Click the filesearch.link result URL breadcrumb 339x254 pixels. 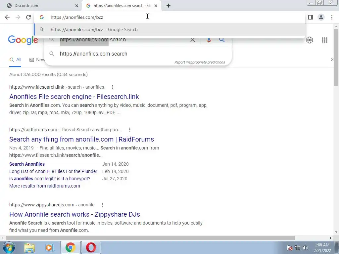coord(57,87)
